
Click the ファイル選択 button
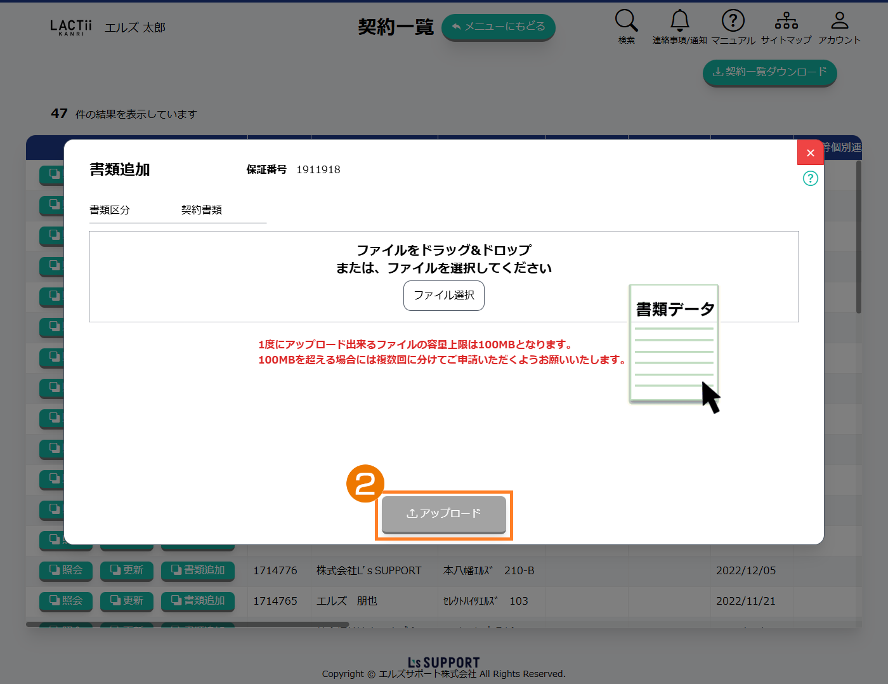click(443, 296)
